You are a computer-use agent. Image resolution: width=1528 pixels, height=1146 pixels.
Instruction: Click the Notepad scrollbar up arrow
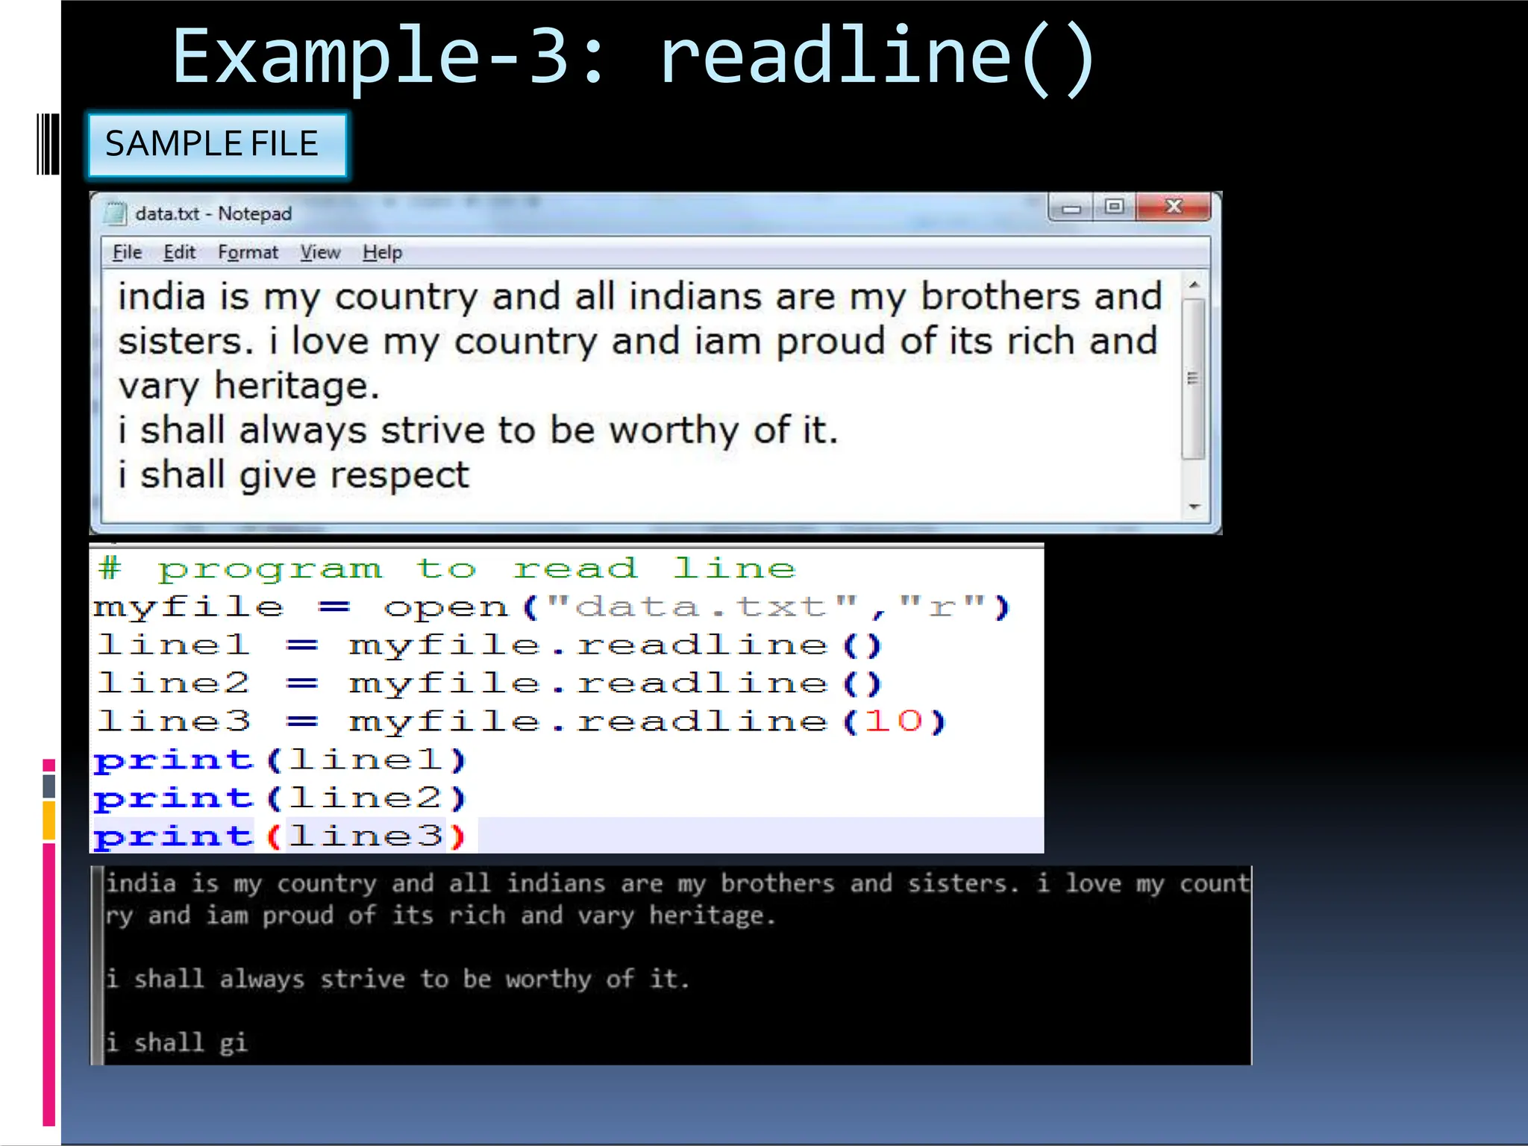[x=1194, y=285]
